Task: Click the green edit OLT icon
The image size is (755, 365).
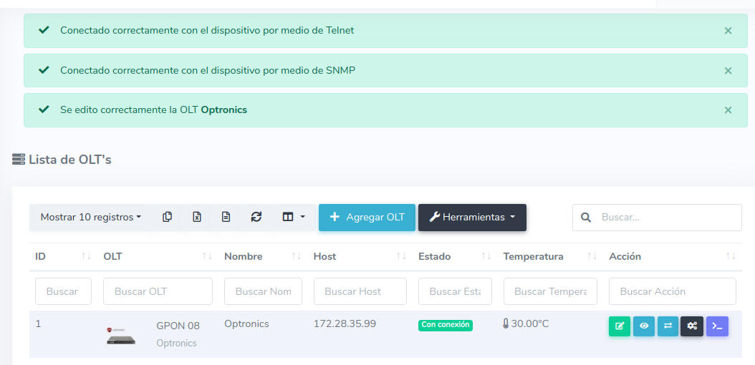Action: pyautogui.click(x=620, y=326)
